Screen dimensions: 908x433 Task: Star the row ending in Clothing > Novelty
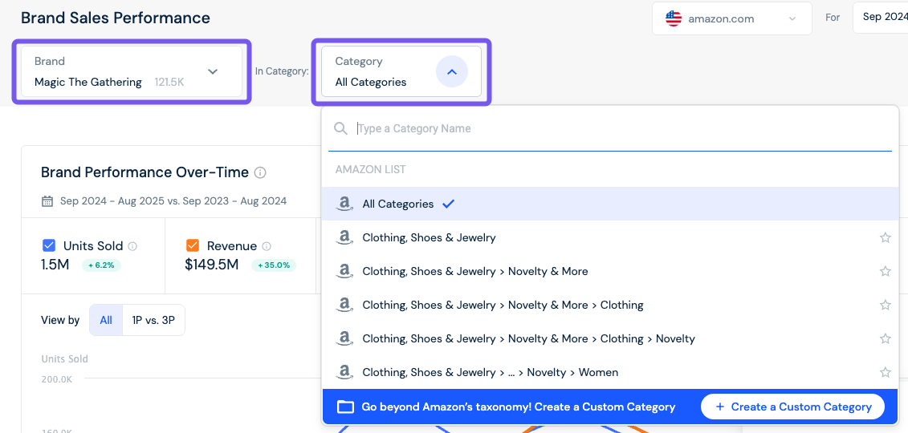[x=885, y=338]
